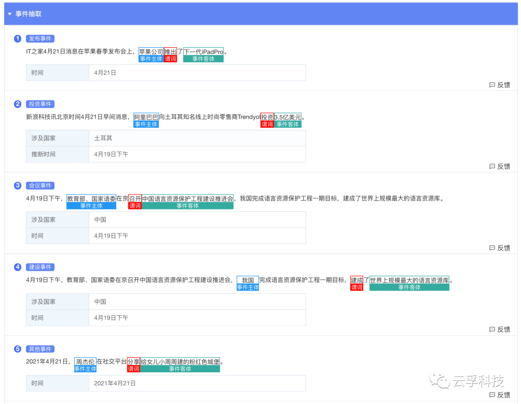Open 反馈 for the 投资事件 item
Image resolution: width=521 pixels, height=404 pixels.
(x=500, y=166)
